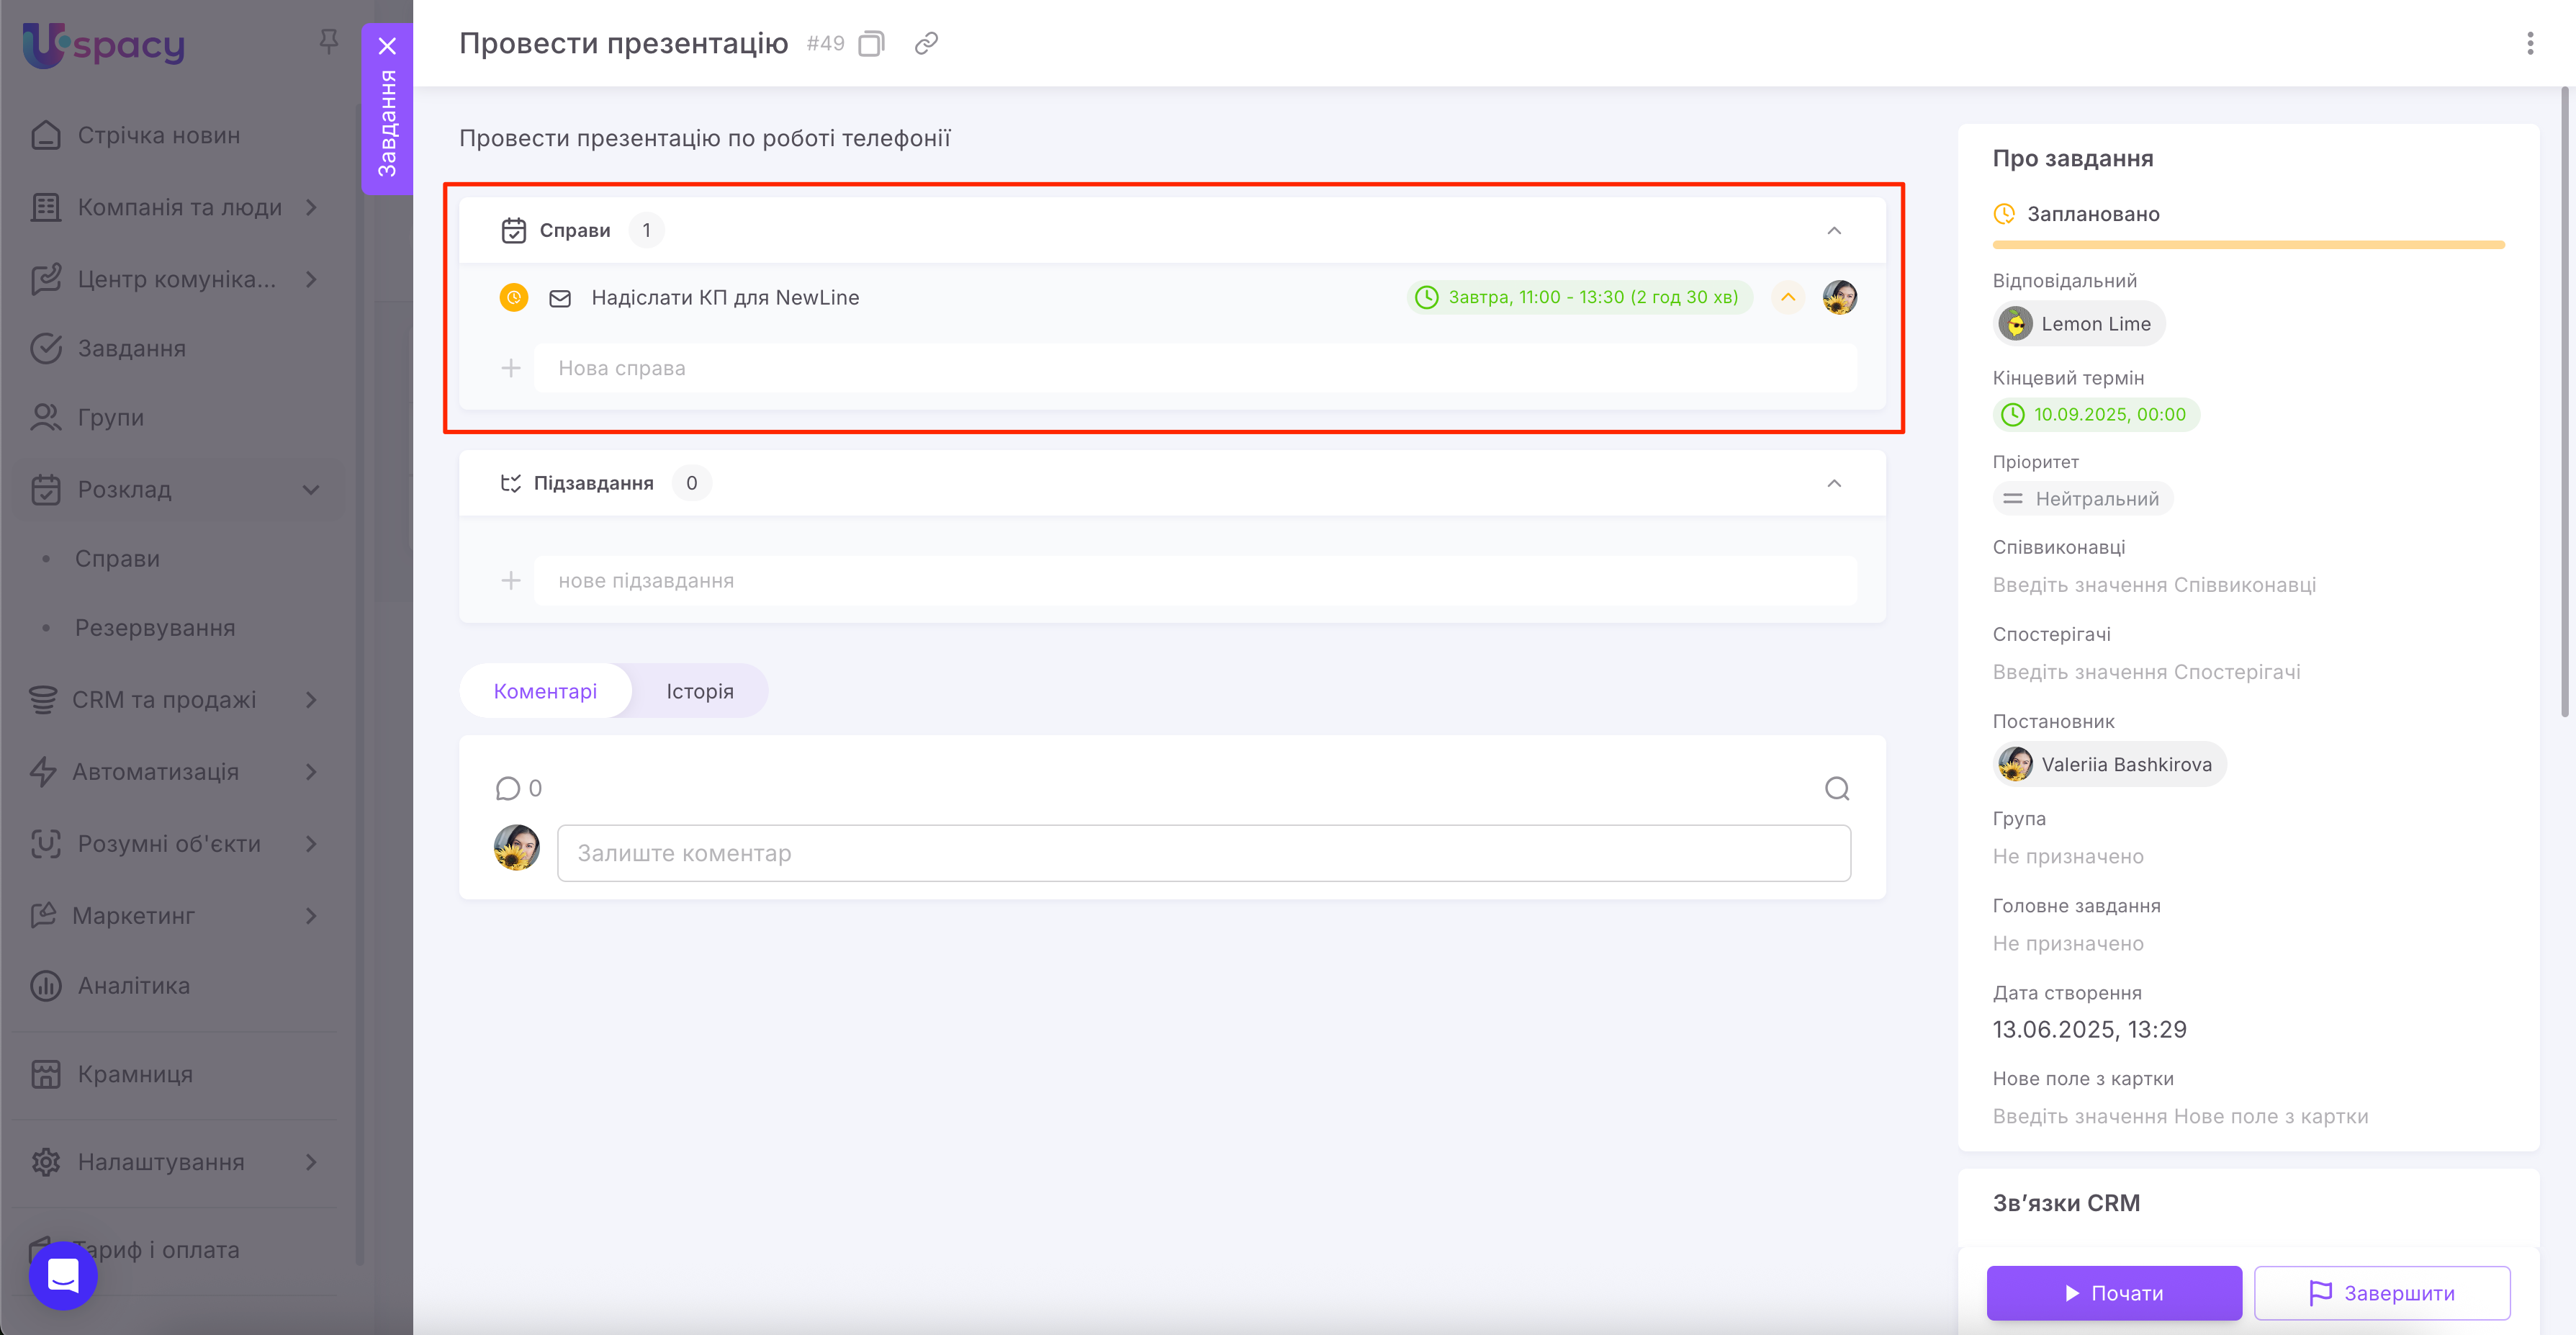The height and width of the screenshot is (1335, 2576).
Task: Open the support chat widget icon
Action: [63, 1275]
